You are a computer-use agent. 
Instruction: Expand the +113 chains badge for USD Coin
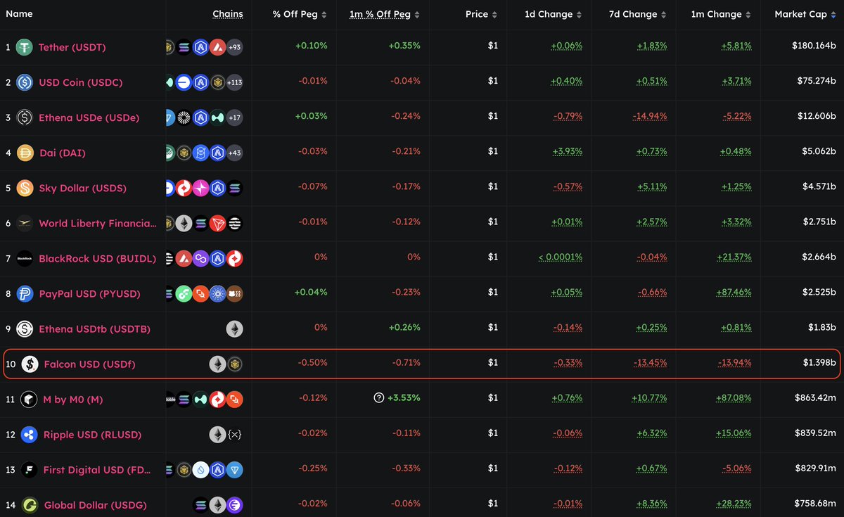(x=234, y=82)
